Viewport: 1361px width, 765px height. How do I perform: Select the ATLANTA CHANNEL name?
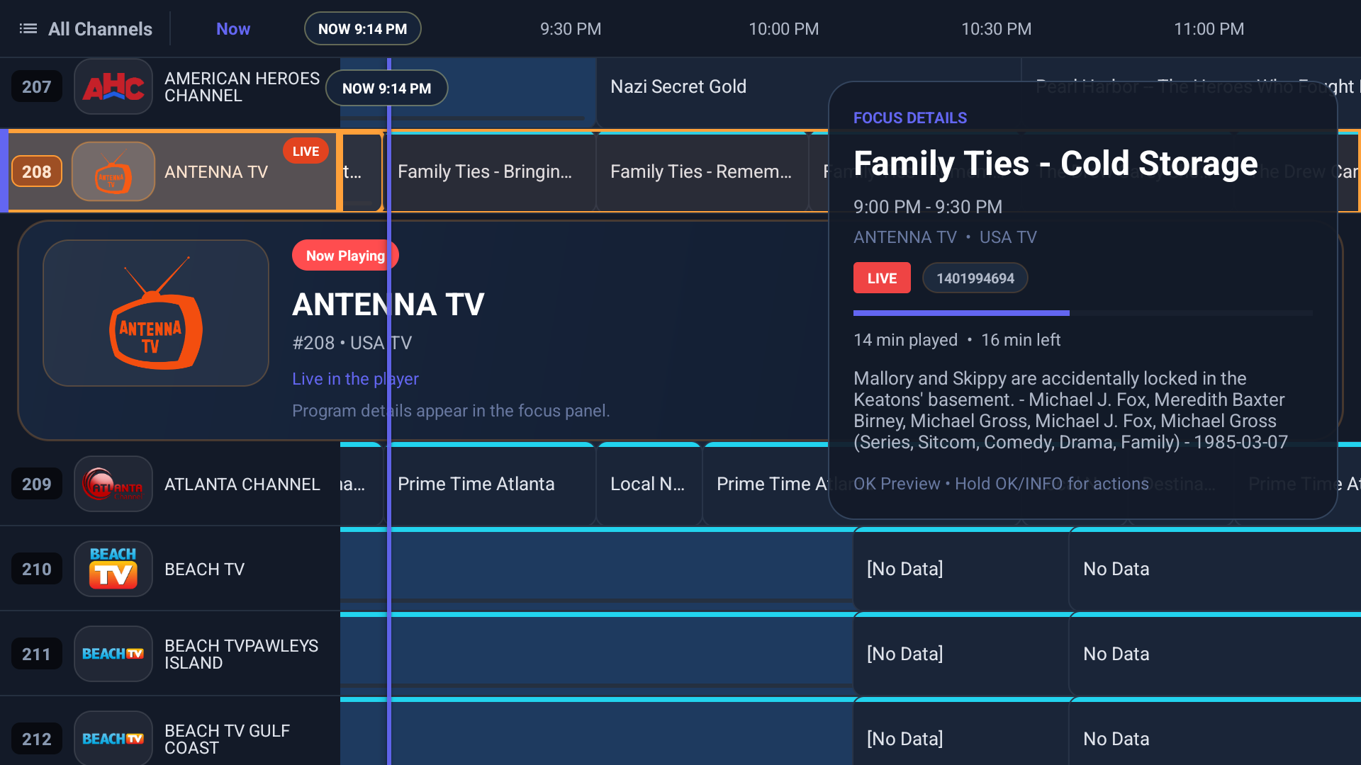pyautogui.click(x=242, y=484)
